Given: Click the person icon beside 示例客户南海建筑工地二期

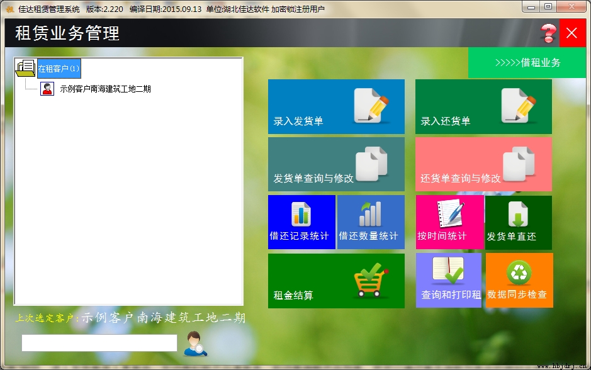Looking at the screenshot, I should point(47,89).
